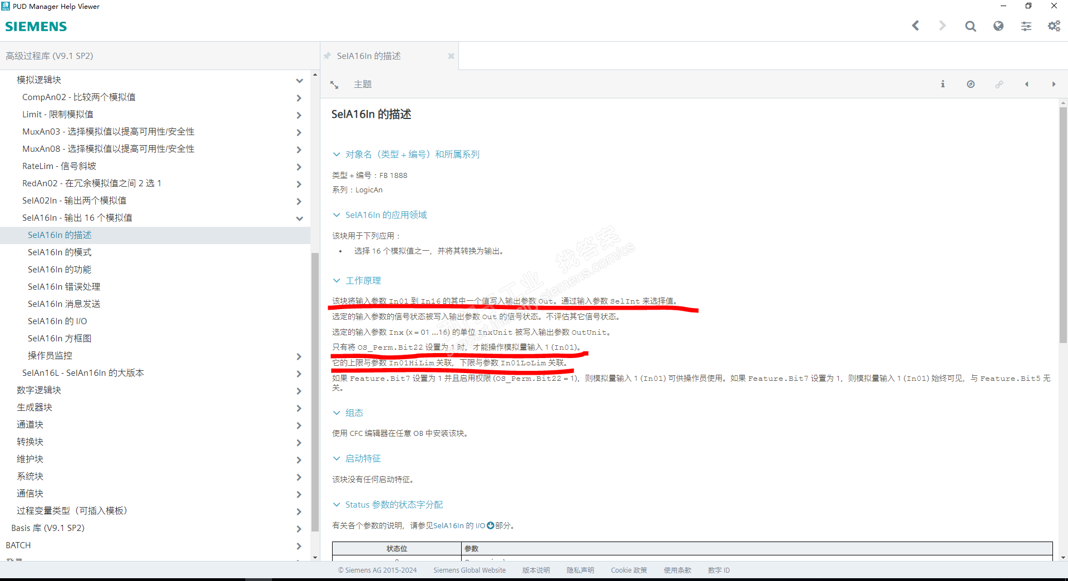Collapse the 模拟逻辑块 tree node
Viewport: 1068px width, 581px height.
299,81
